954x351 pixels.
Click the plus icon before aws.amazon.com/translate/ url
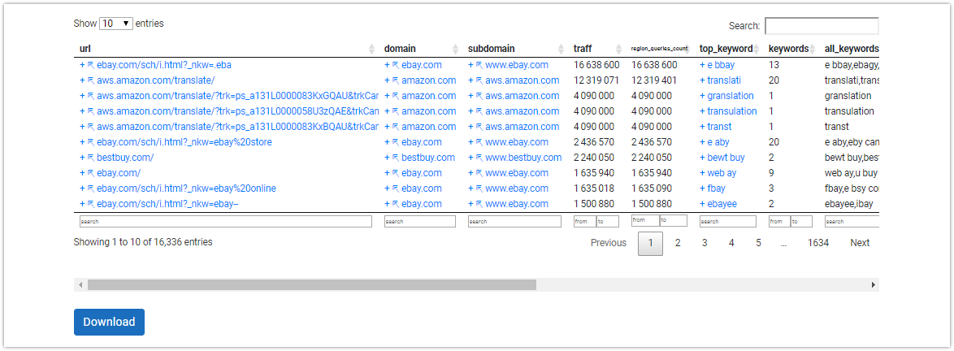click(x=82, y=80)
